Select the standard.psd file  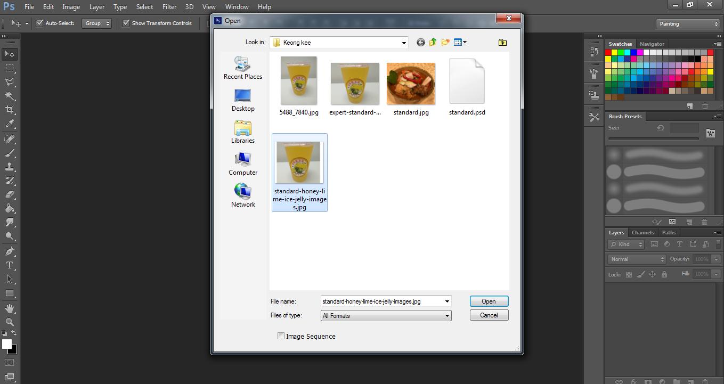point(467,87)
